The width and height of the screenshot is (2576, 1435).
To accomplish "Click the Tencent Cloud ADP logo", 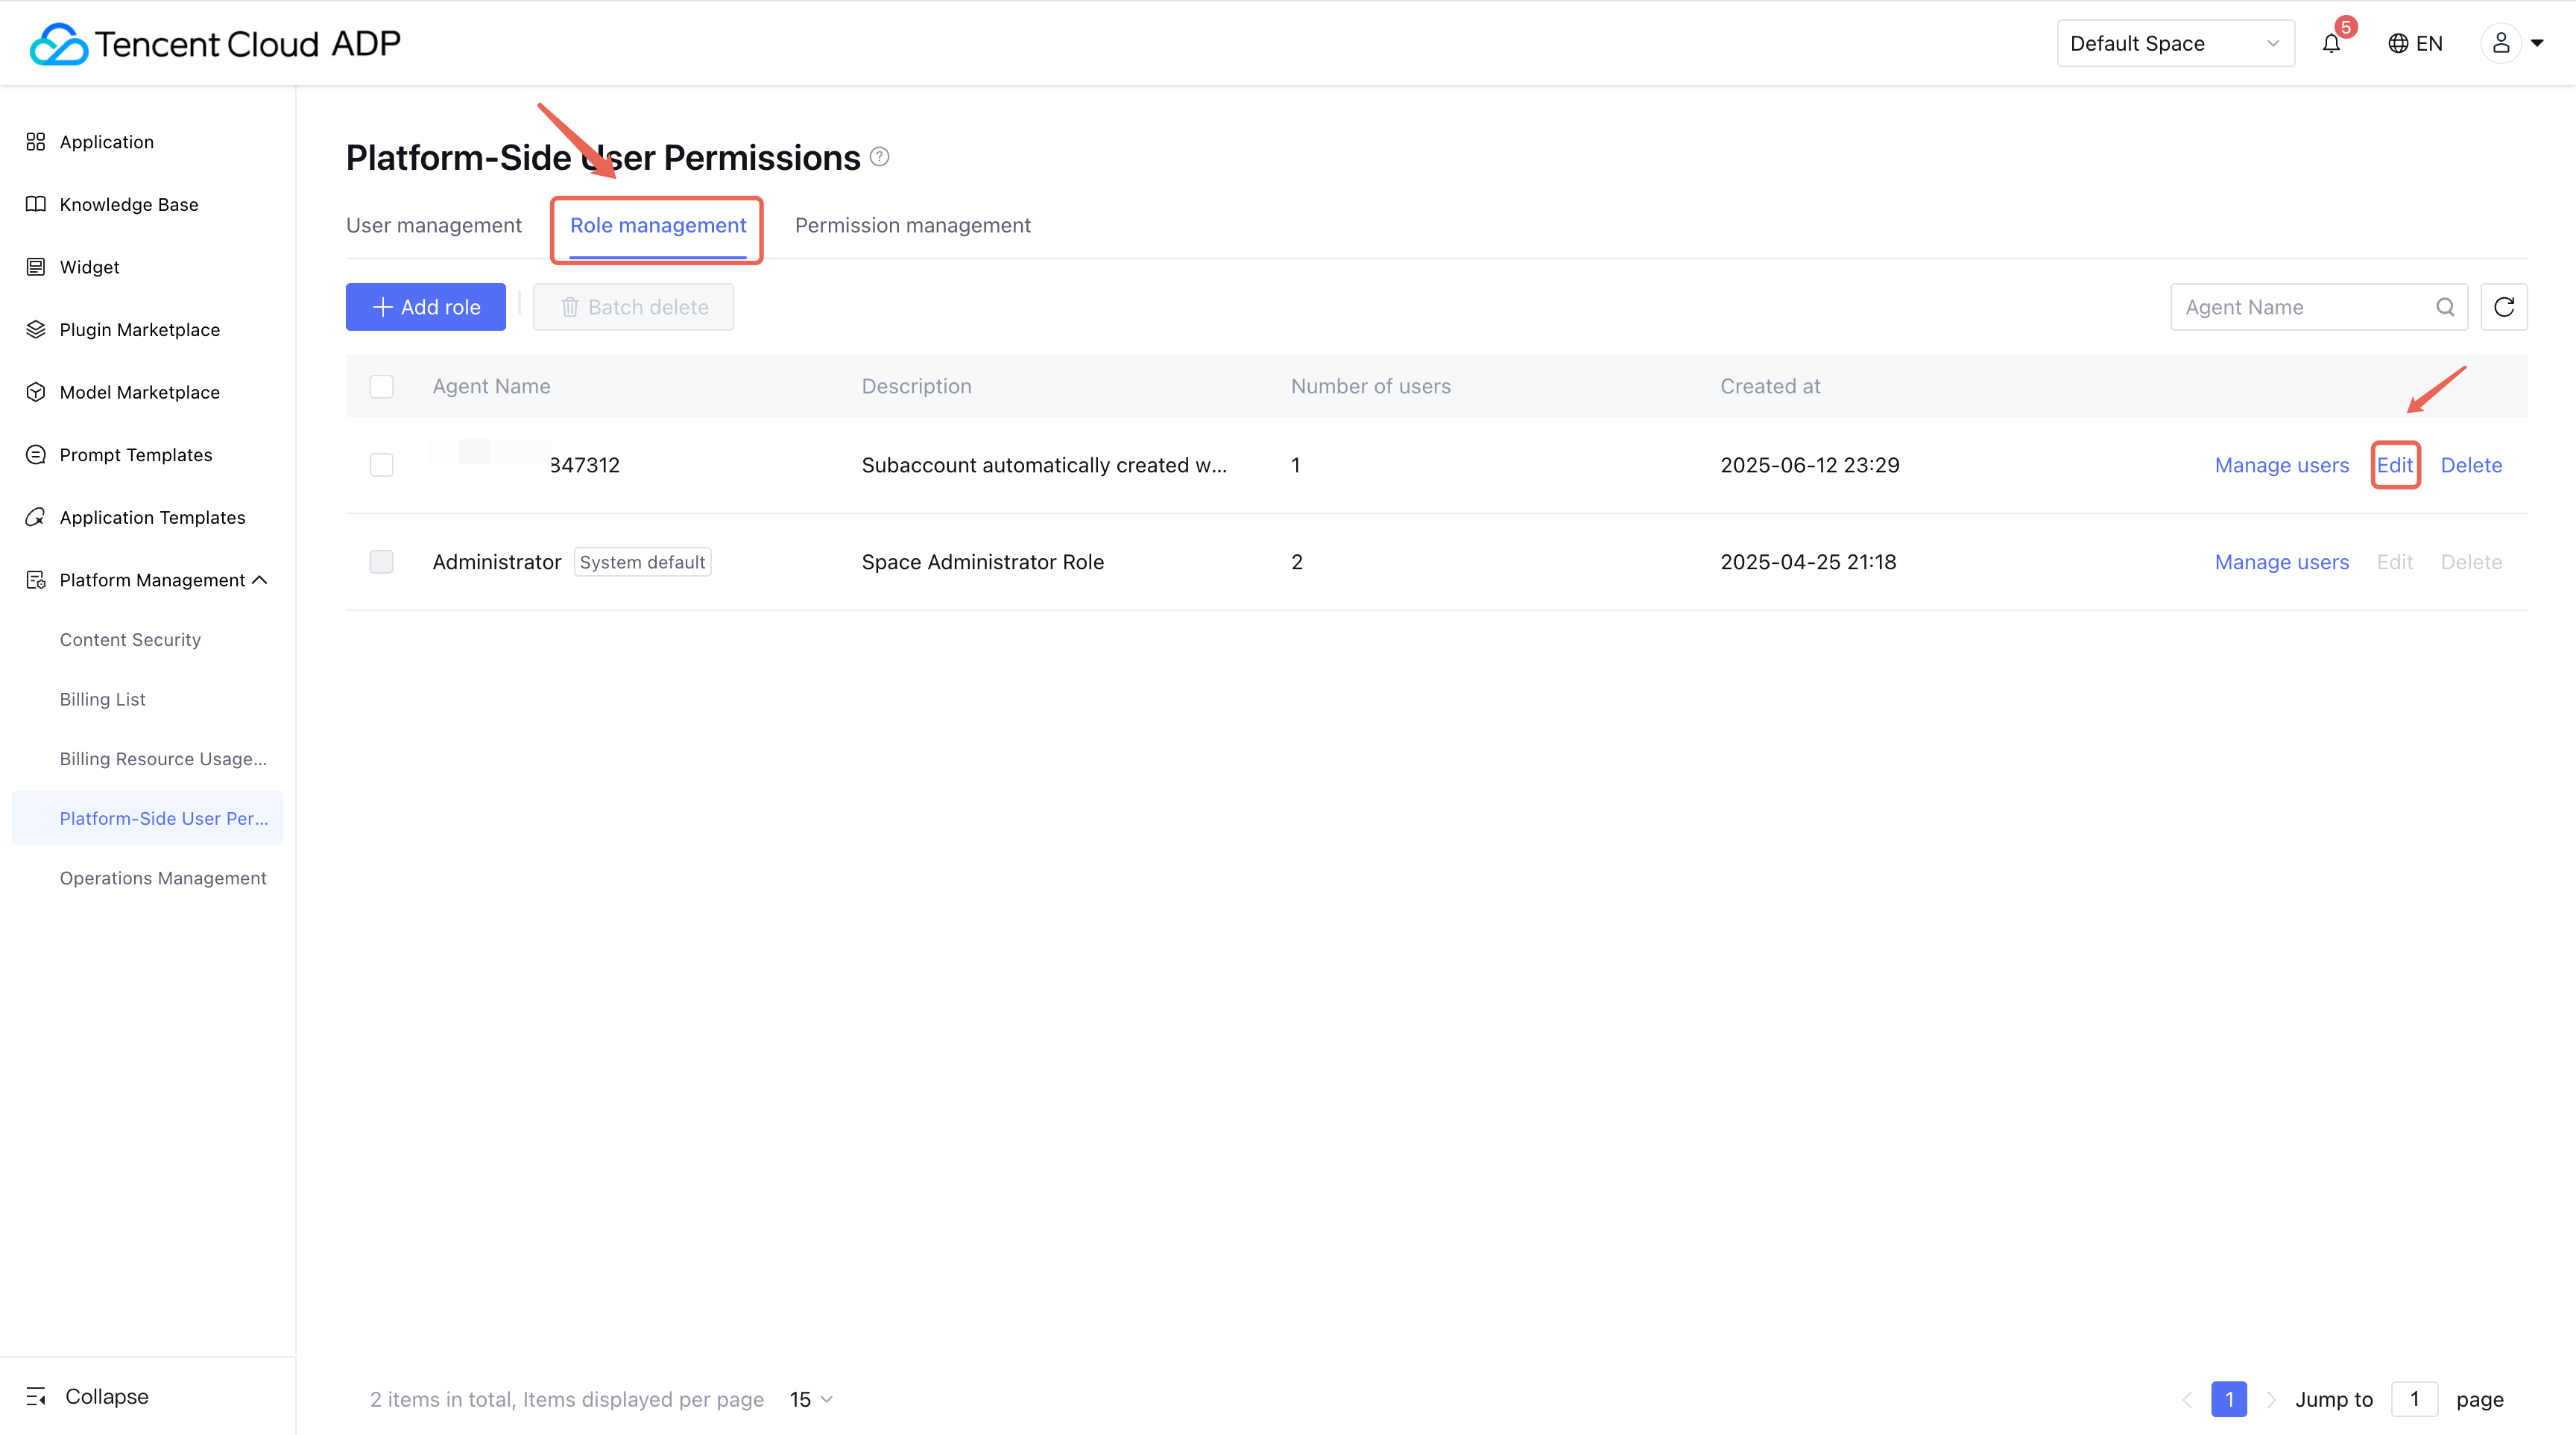I will 215,44.
